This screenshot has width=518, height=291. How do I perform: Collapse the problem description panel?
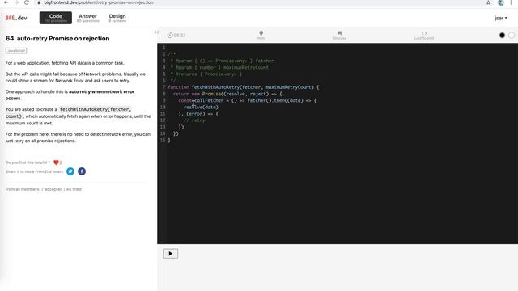[156, 32]
